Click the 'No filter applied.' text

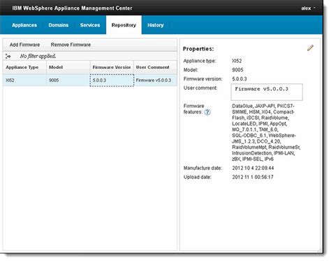click(38, 56)
